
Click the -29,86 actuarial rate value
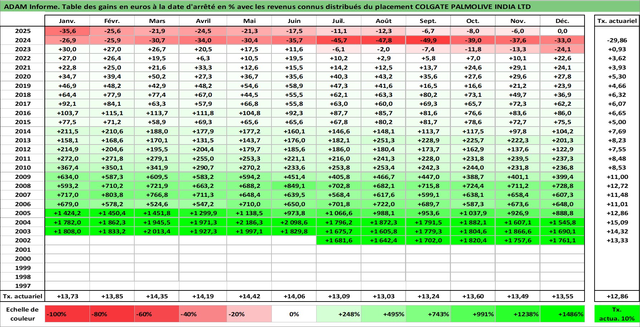click(x=617, y=40)
